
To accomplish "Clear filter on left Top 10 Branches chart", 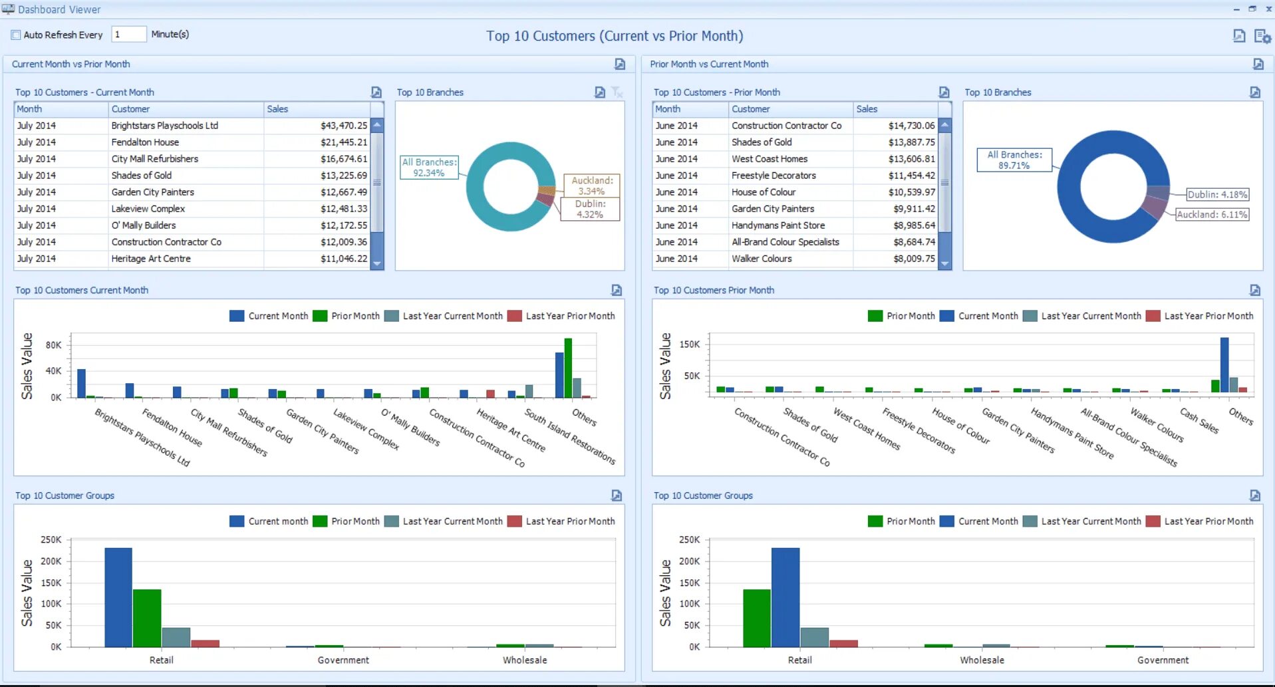I will (617, 92).
